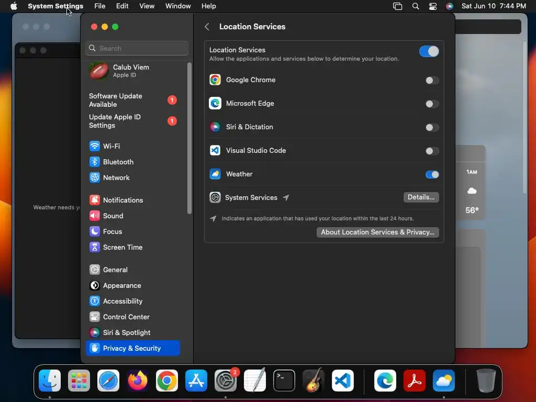This screenshot has width=536, height=402.
Task: Open the Apple menu
Action: (x=14, y=6)
